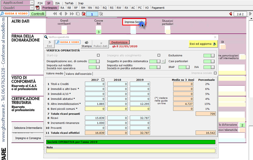
Task: Click the 2017 Altre immobilizzazioni field 1.885
Action: point(95,104)
